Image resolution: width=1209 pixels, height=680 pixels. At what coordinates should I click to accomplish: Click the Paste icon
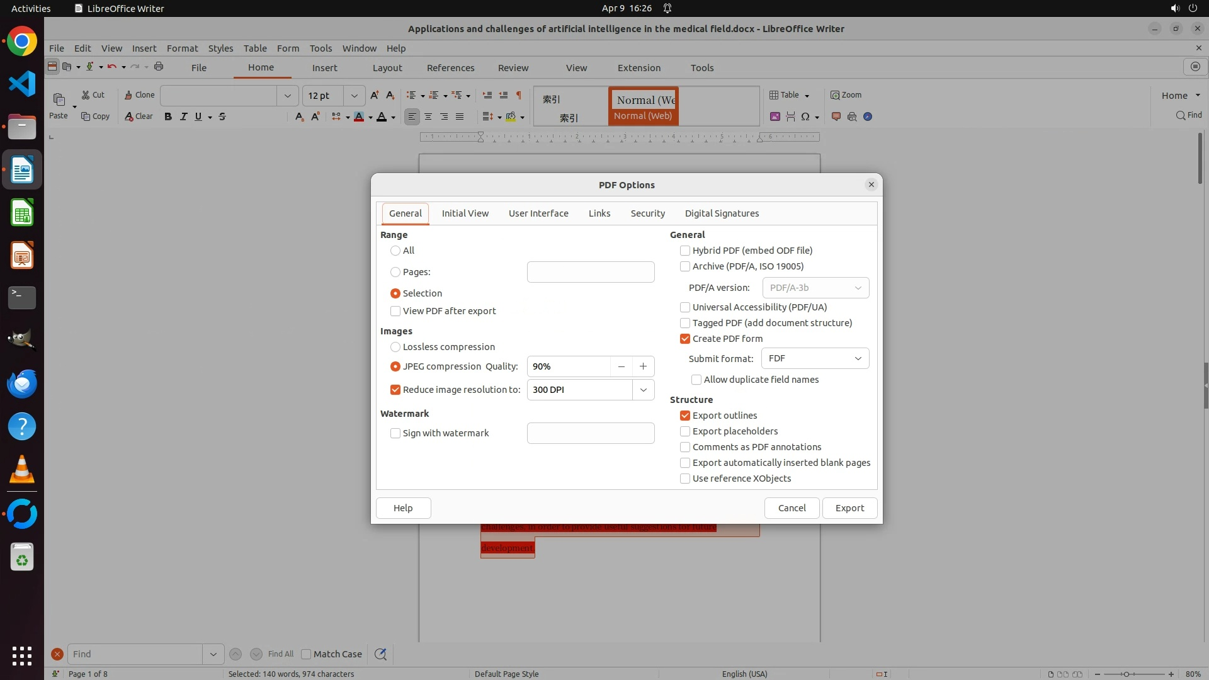tap(59, 99)
